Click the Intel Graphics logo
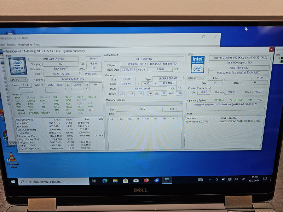Viewport: 283px width, 212px height. (x=197, y=64)
